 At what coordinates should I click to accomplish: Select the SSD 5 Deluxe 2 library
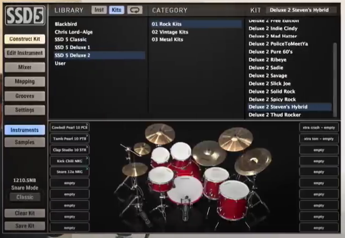point(100,55)
